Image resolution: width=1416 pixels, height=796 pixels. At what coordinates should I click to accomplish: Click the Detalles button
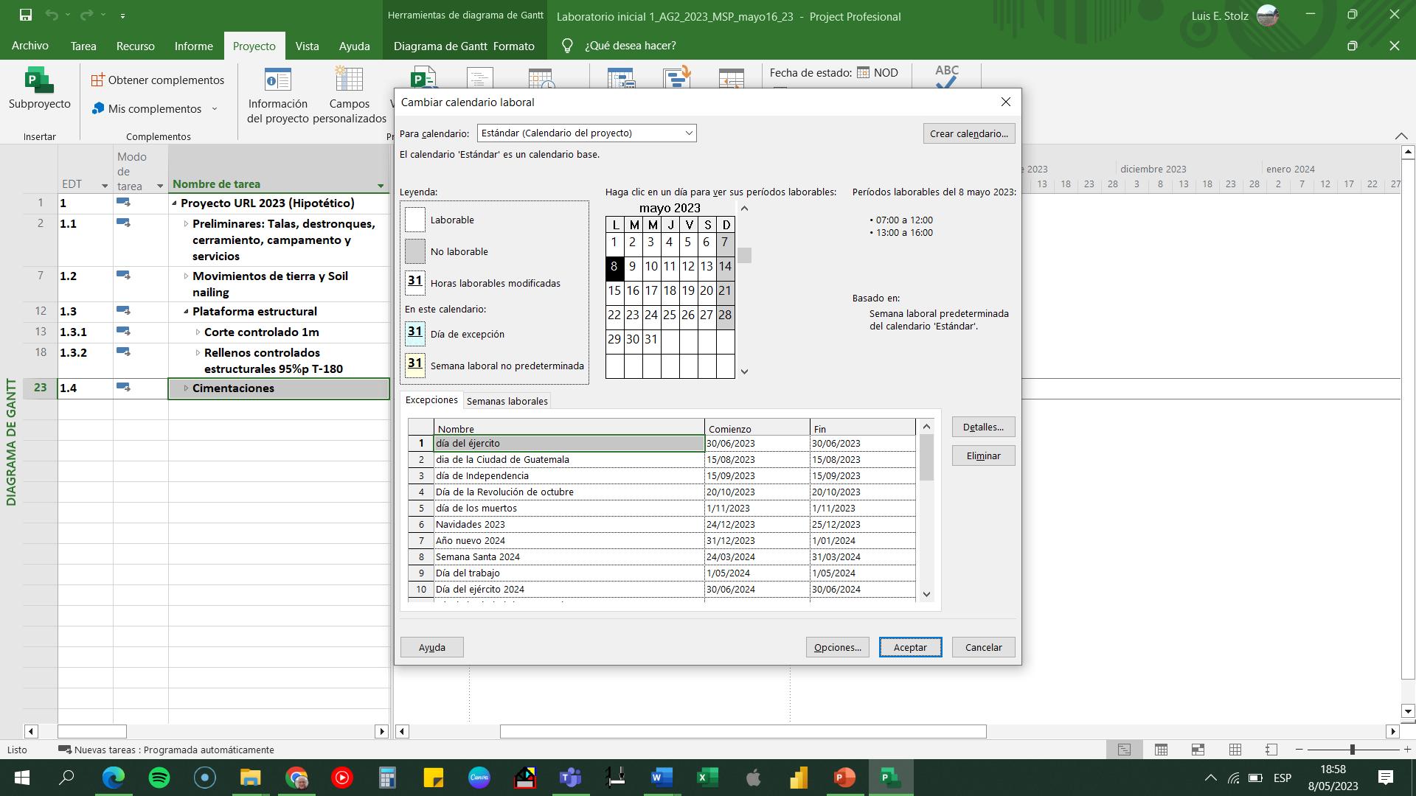click(x=982, y=427)
